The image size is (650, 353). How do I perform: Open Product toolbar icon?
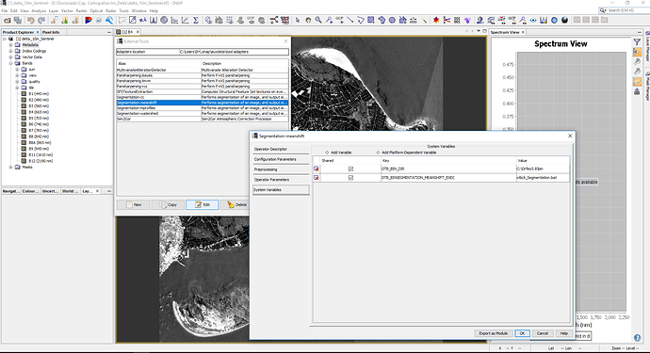(7, 20)
